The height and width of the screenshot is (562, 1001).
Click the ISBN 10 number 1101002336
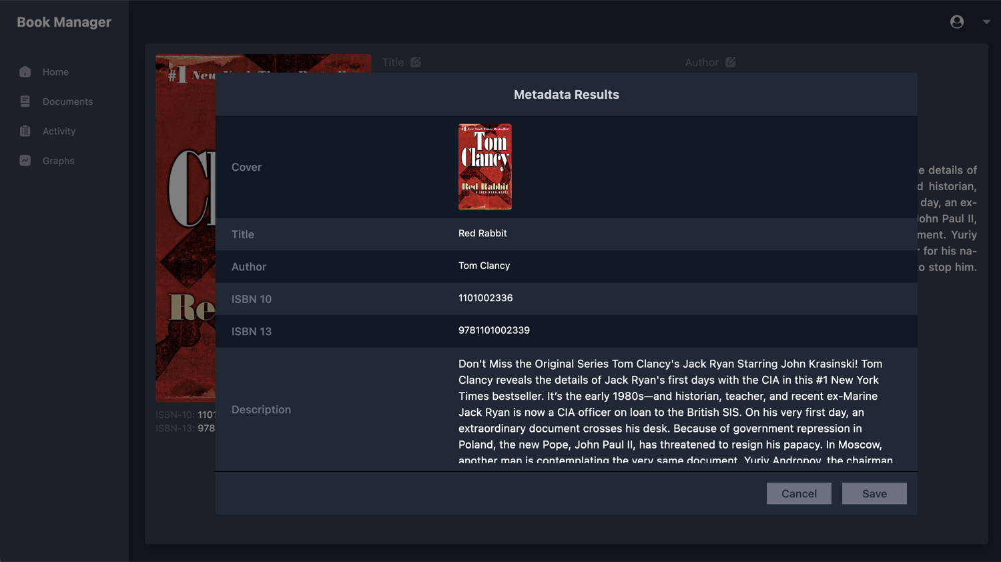click(x=485, y=298)
